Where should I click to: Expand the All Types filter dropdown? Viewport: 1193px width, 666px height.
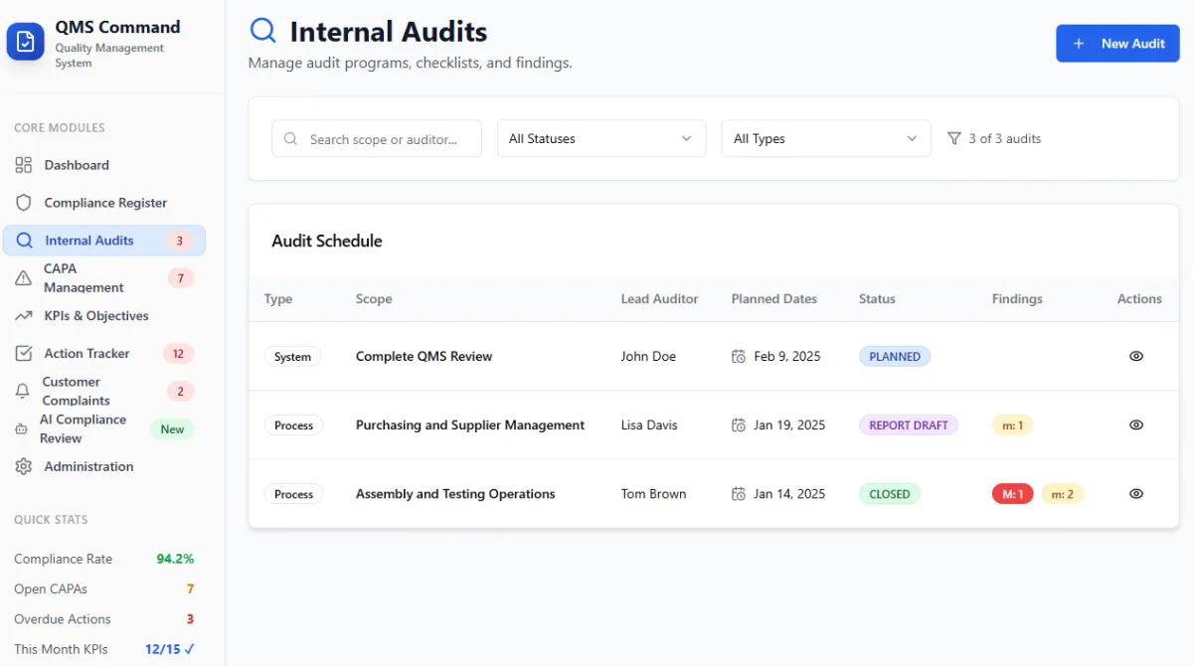(x=825, y=139)
